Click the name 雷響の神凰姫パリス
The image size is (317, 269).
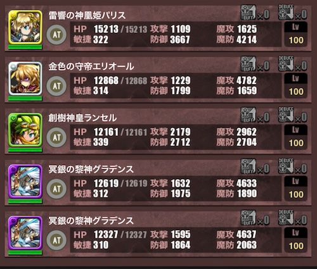(87, 15)
